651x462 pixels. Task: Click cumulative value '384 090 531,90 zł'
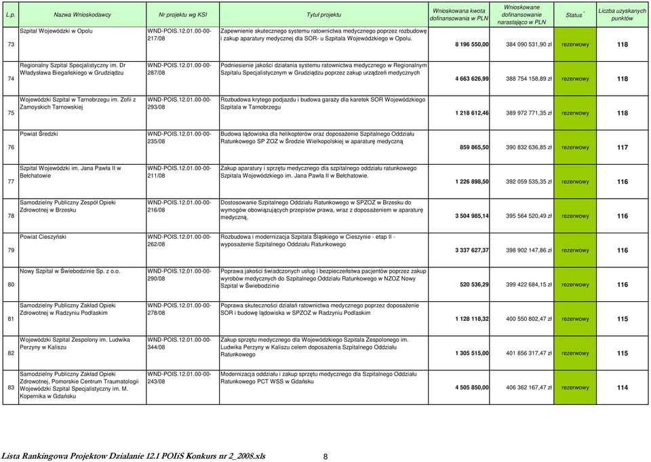point(528,45)
